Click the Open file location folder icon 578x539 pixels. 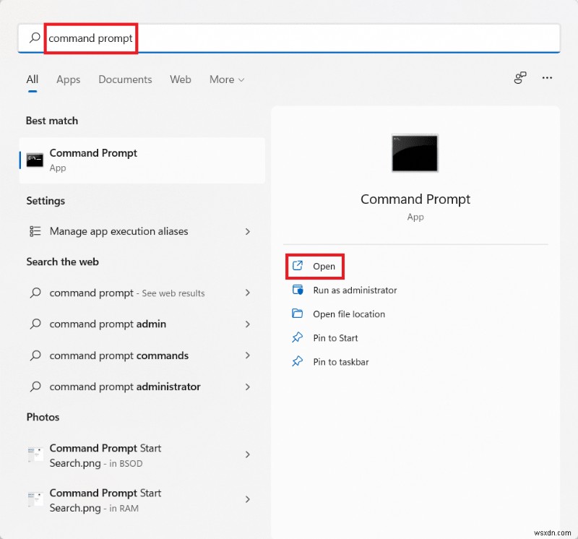[297, 314]
